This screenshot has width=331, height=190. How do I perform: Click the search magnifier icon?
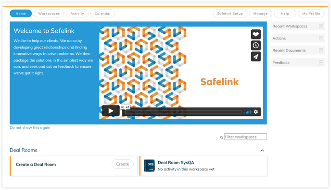click(221, 138)
